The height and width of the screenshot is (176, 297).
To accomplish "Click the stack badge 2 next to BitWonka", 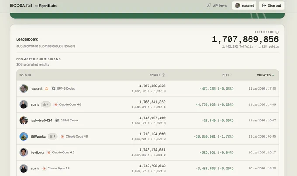I will click(x=52, y=136).
